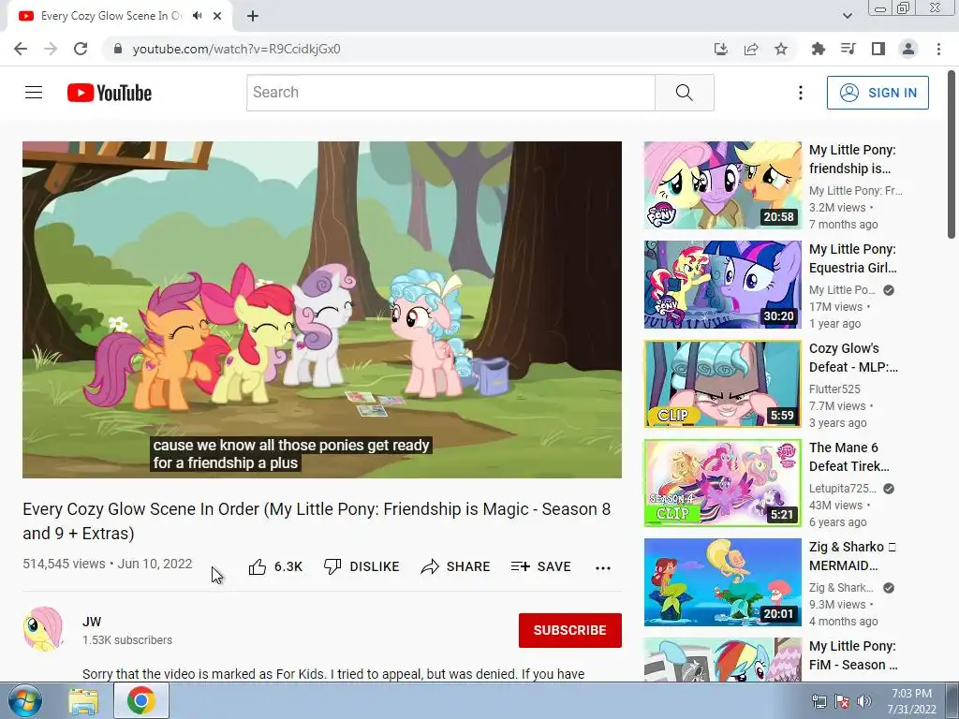Open Zig & Sharko Mermaid thumbnail
This screenshot has height=719, width=959.
722,582
